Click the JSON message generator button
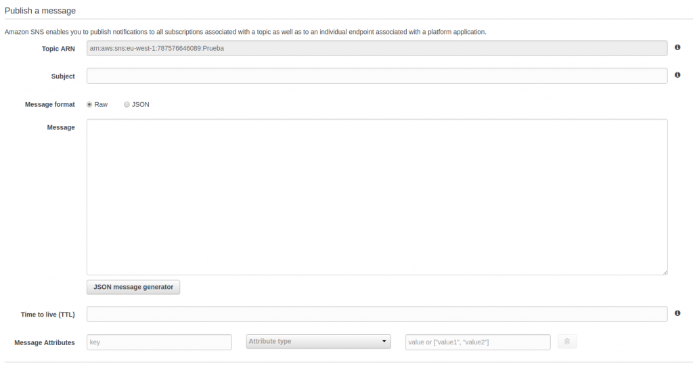This screenshot has height=366, width=693. pos(133,287)
